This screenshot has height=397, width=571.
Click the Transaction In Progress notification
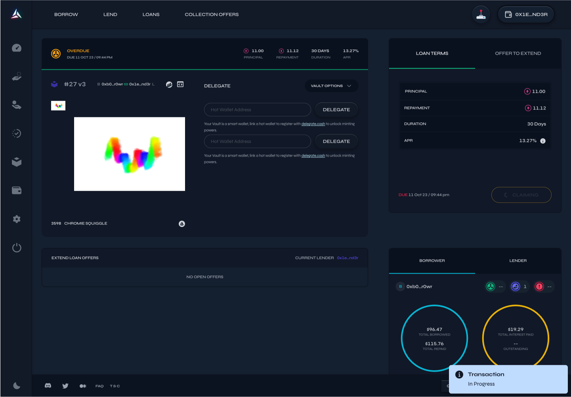[x=508, y=379]
